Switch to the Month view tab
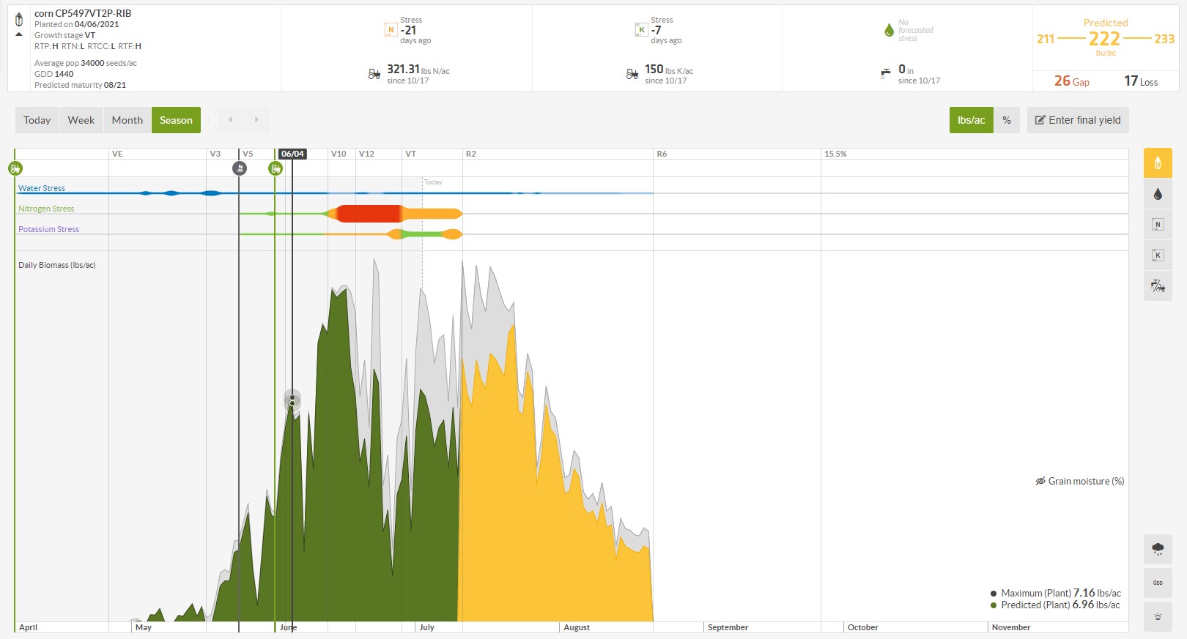 [x=127, y=120]
